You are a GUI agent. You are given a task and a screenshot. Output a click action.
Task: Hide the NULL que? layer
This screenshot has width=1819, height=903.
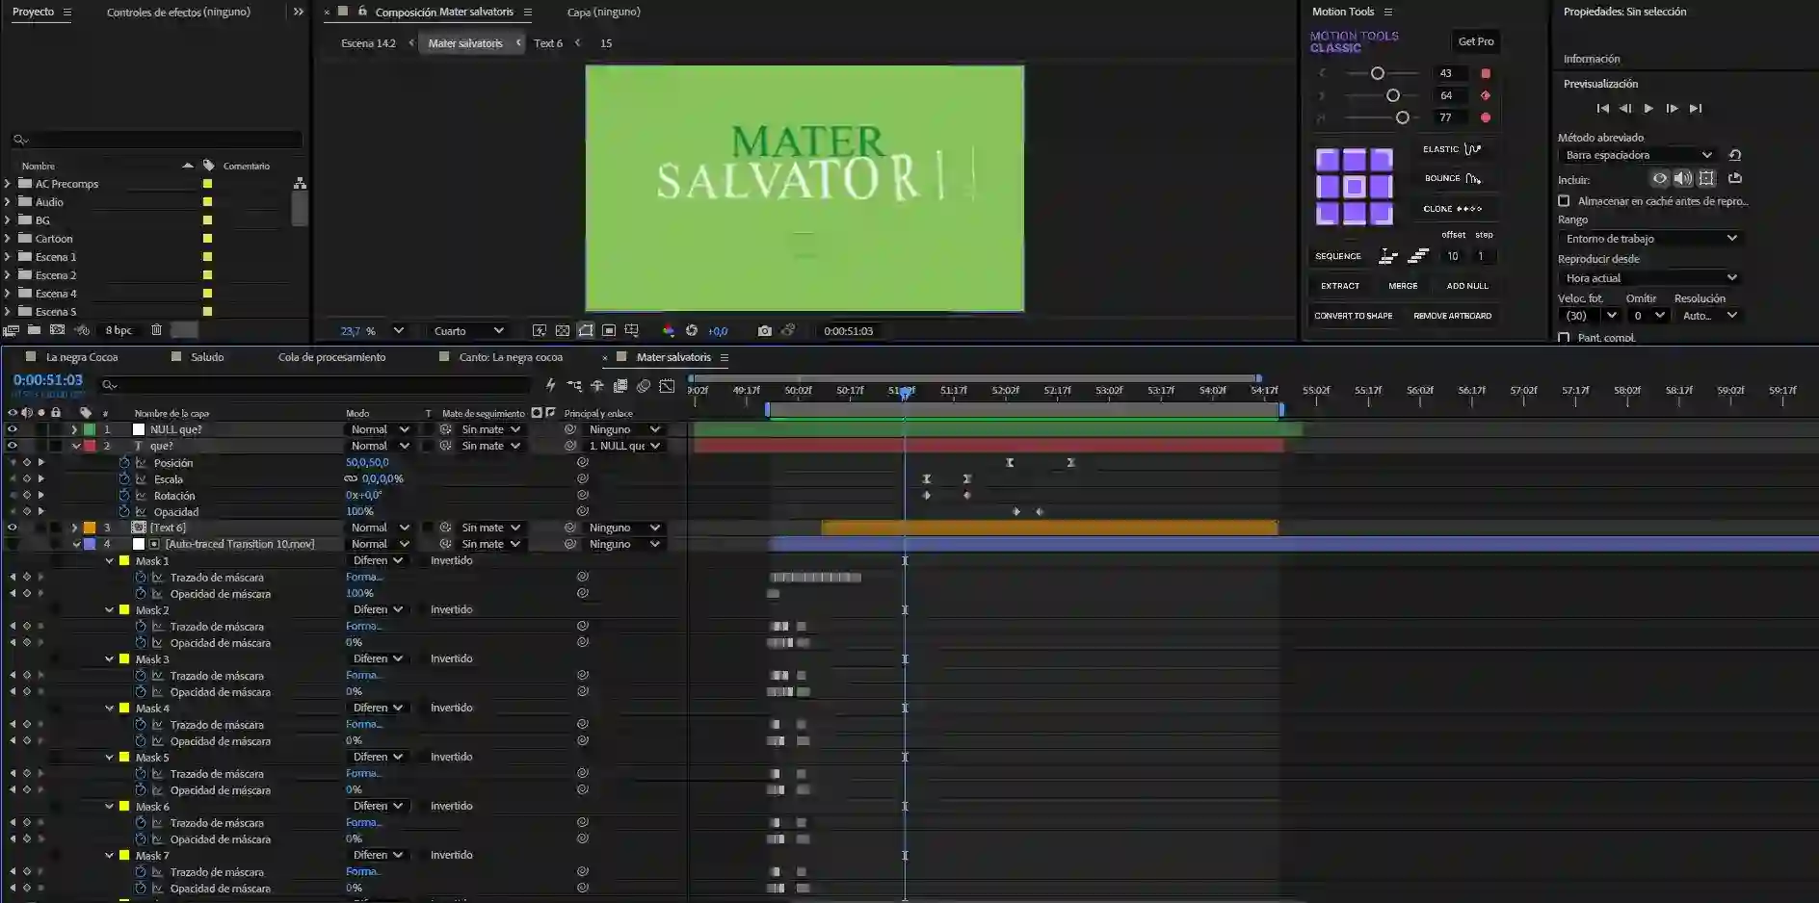click(x=13, y=430)
